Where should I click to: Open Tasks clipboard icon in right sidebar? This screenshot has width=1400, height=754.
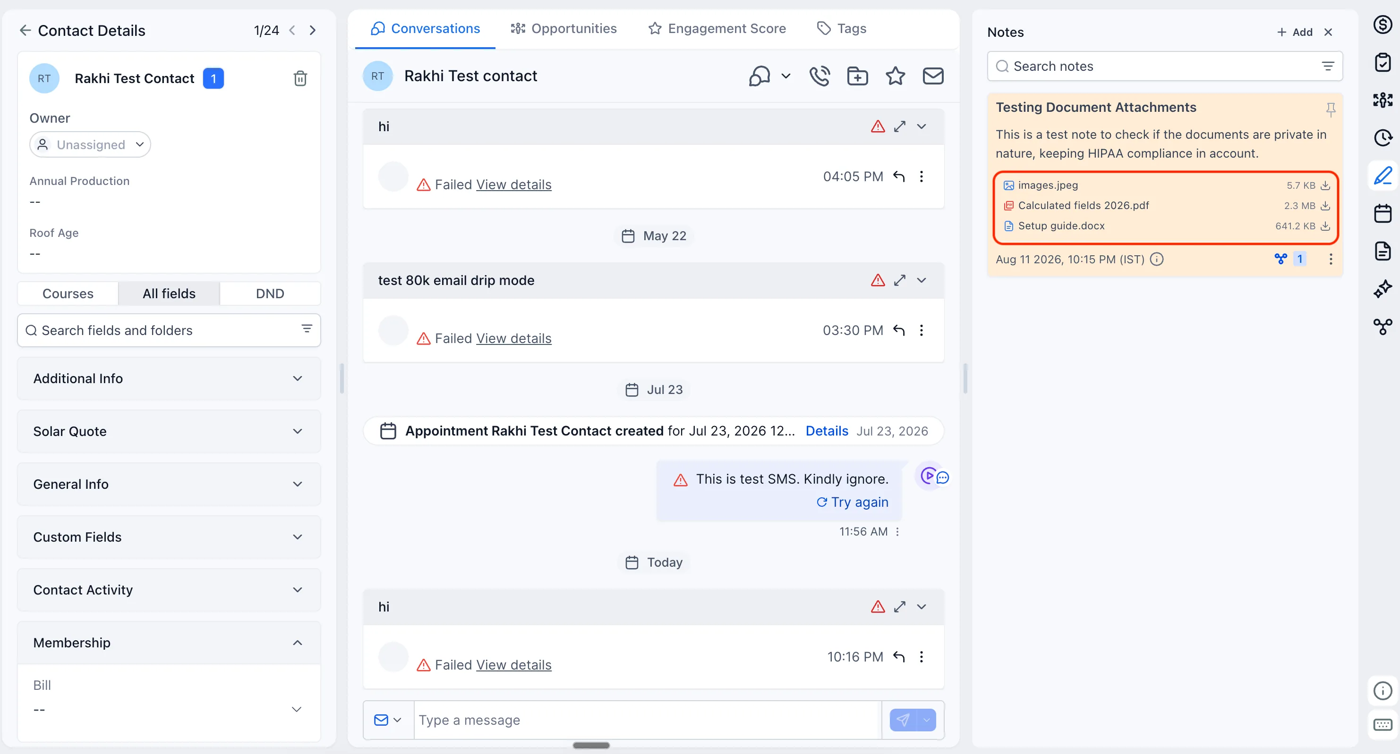(1383, 62)
